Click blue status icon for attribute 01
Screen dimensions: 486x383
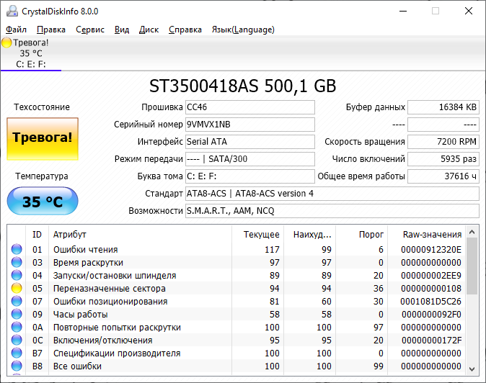[17, 249]
